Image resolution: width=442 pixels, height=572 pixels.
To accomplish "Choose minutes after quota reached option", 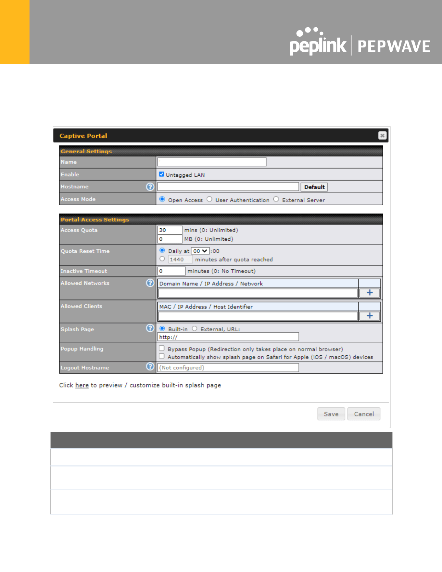I will coord(162,259).
